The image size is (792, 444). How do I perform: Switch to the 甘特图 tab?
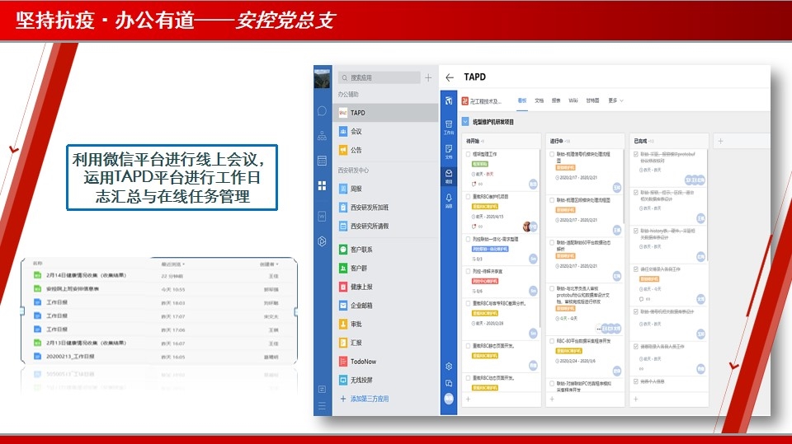[x=592, y=100]
